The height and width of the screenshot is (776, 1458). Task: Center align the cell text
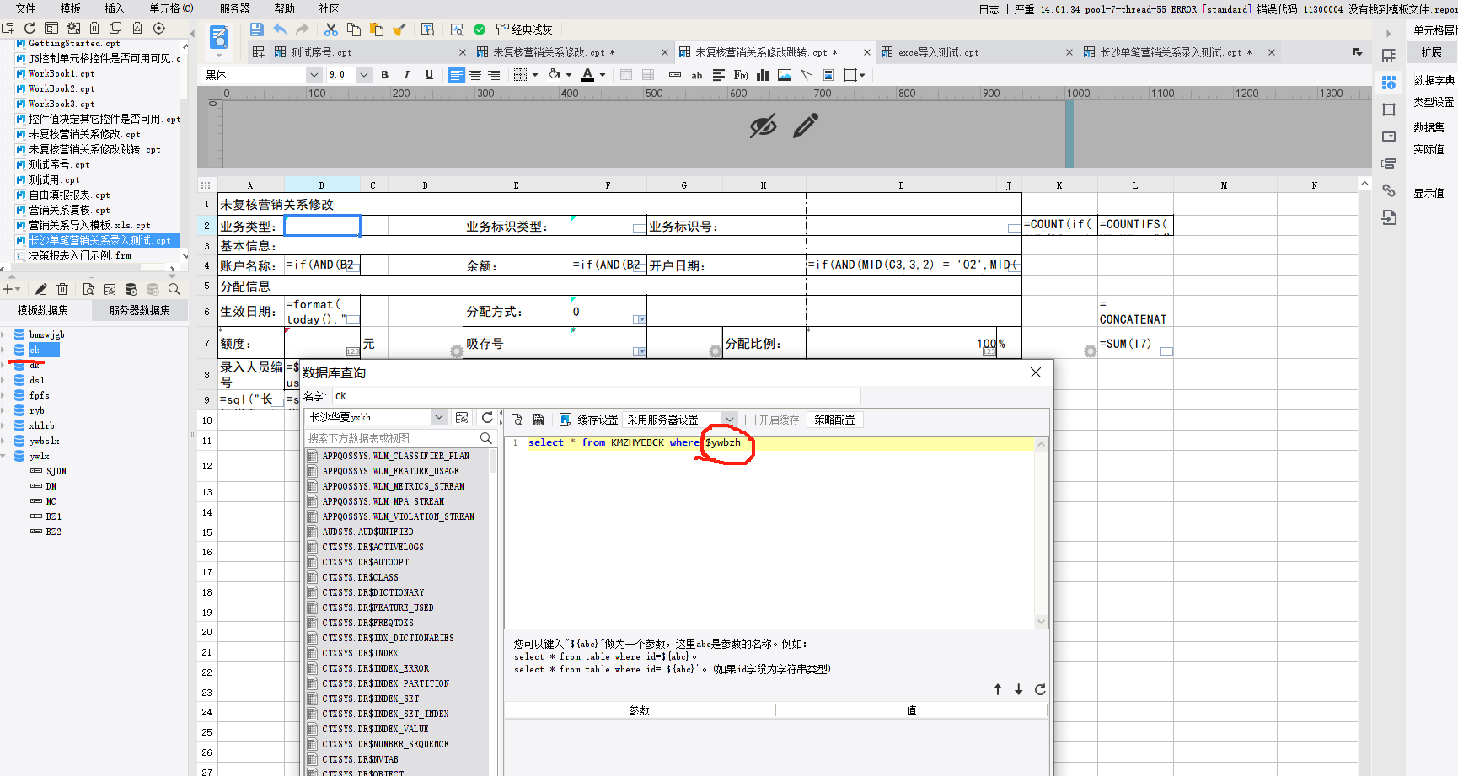tap(475, 75)
